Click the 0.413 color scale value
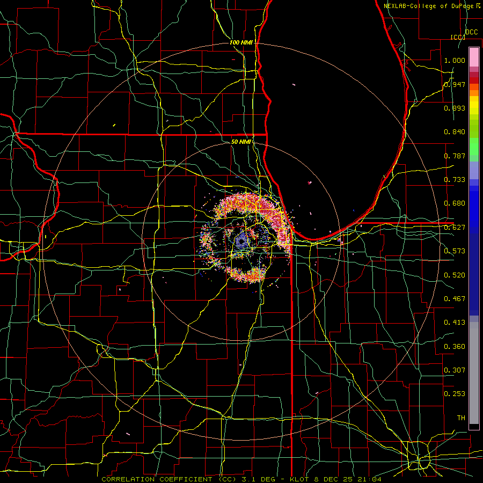This screenshot has height=483, width=483. click(455, 323)
